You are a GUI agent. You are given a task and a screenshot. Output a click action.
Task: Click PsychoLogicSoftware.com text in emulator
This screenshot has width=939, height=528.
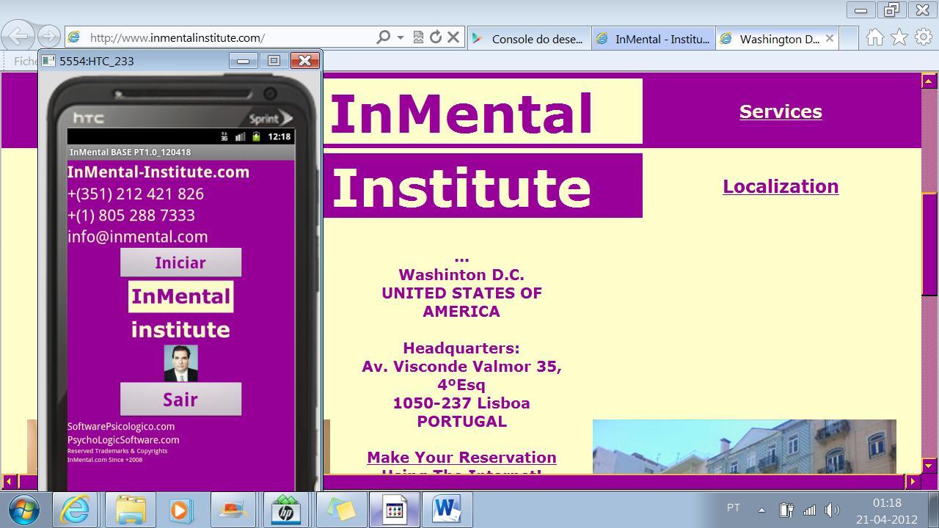123,440
